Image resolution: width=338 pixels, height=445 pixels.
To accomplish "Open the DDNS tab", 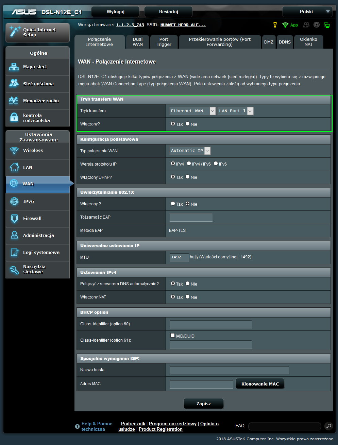I will pyautogui.click(x=285, y=42).
